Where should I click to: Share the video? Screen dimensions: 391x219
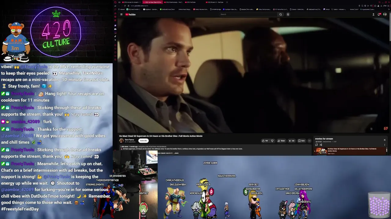pos(281,141)
